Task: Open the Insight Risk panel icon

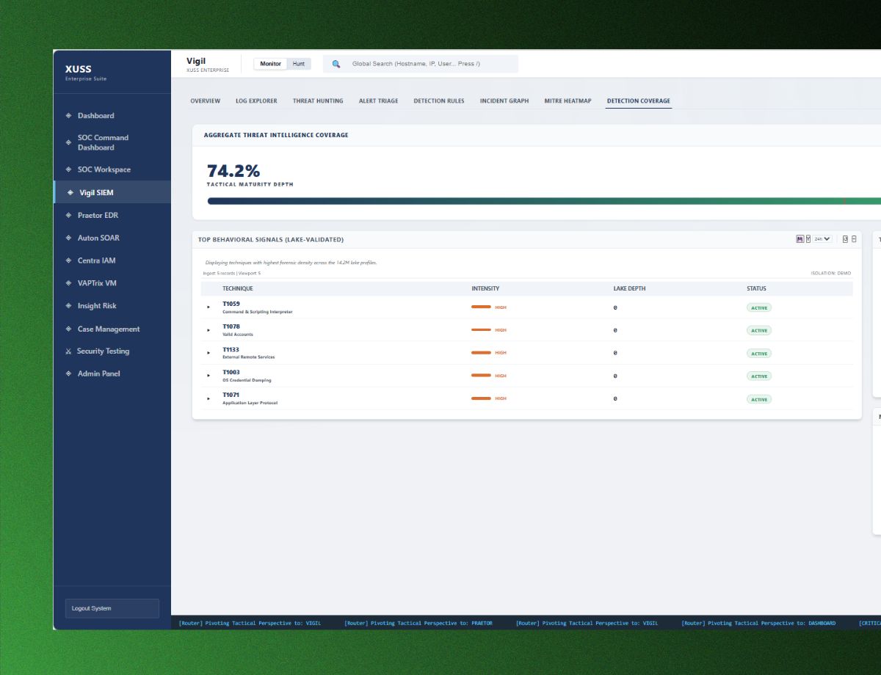Action: click(x=68, y=306)
